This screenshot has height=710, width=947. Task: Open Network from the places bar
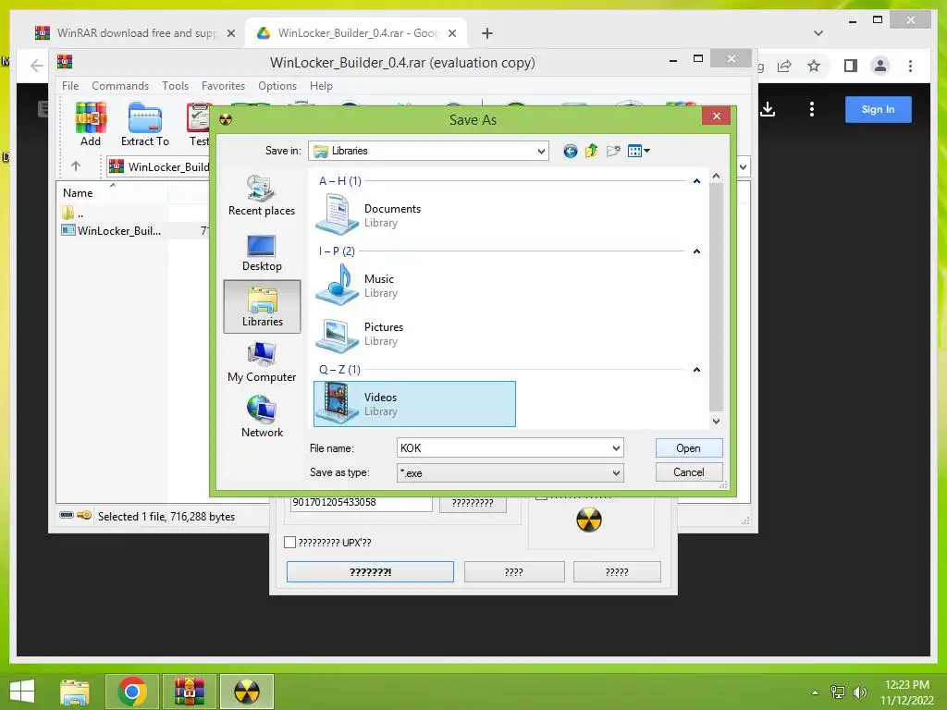coord(262,417)
